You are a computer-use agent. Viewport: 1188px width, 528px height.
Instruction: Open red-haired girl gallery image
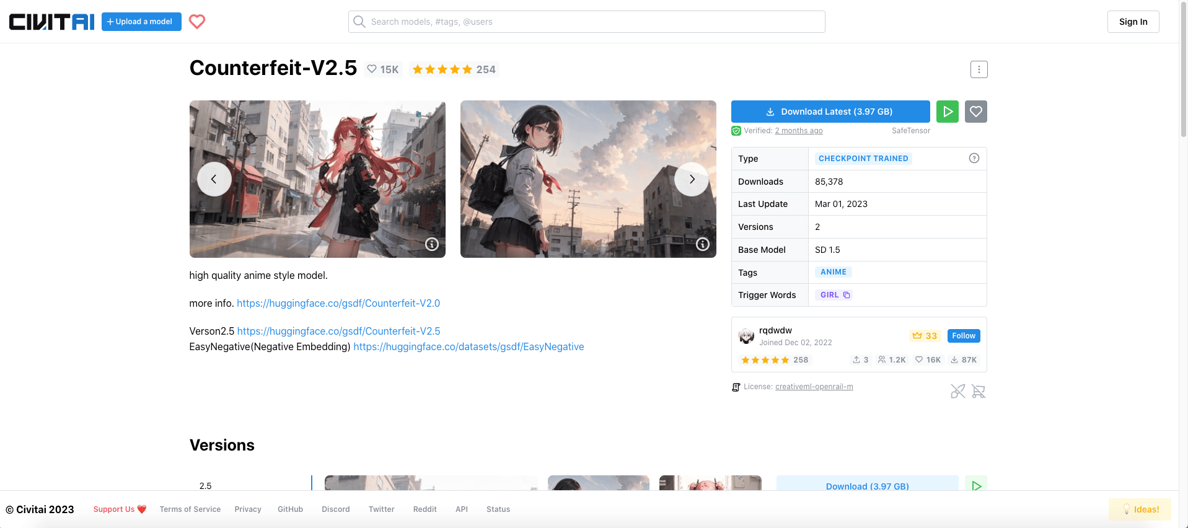click(317, 179)
